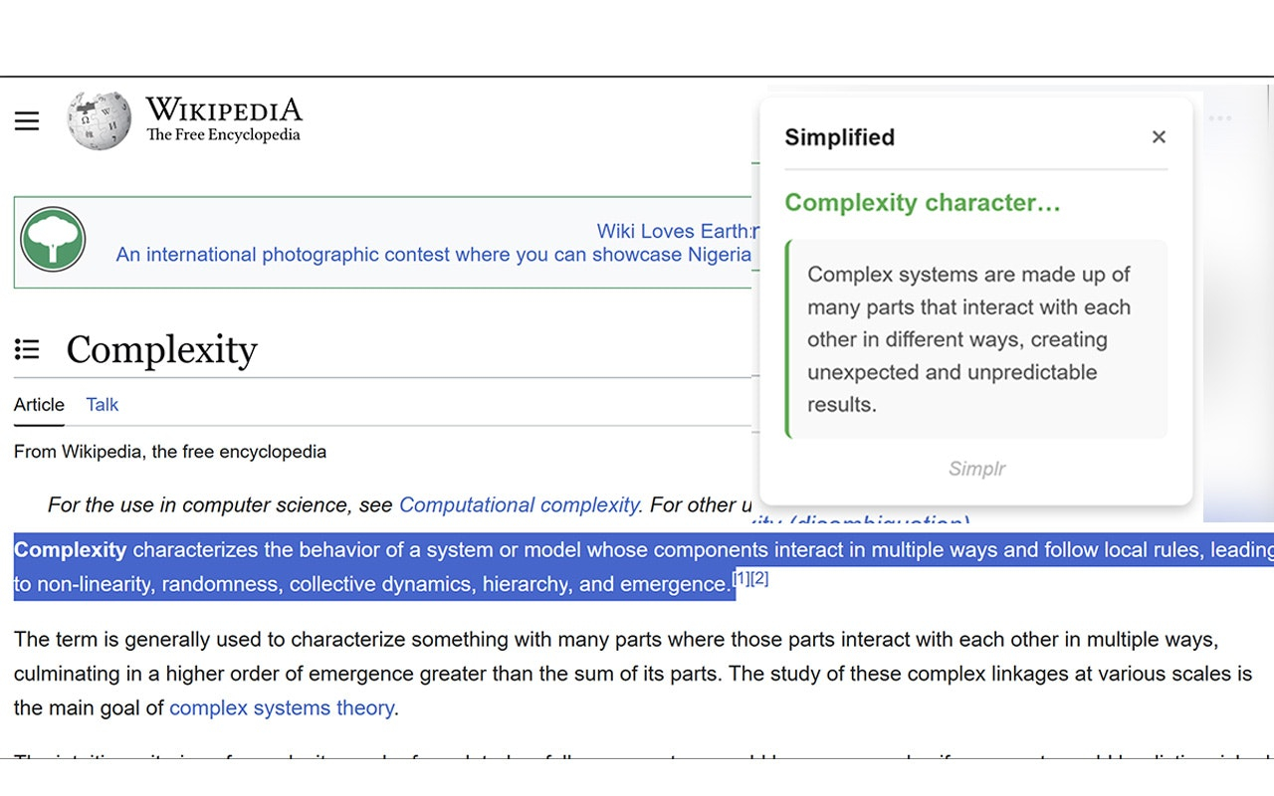Click the green popup heading starting with Complexity

[x=923, y=203]
